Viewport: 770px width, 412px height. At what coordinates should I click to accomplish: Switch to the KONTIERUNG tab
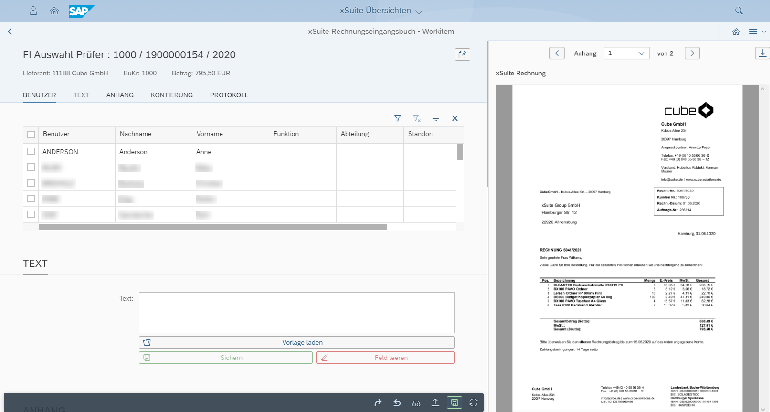point(172,95)
